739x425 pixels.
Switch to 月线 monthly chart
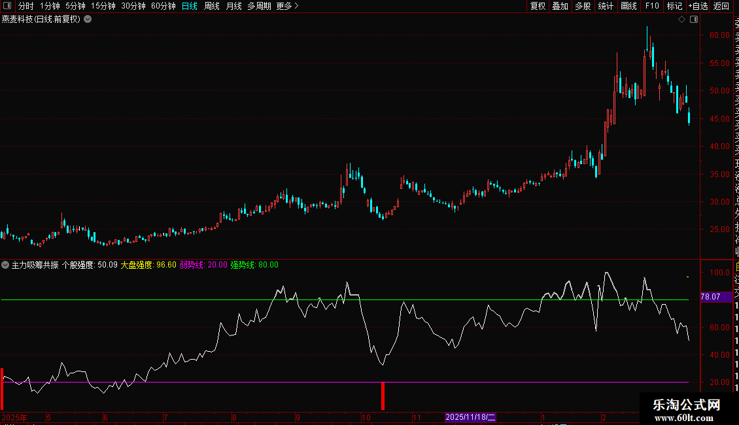233,6
